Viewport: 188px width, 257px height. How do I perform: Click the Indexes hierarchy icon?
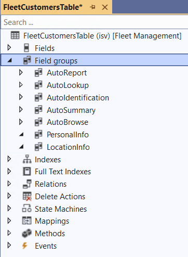coord(27,159)
